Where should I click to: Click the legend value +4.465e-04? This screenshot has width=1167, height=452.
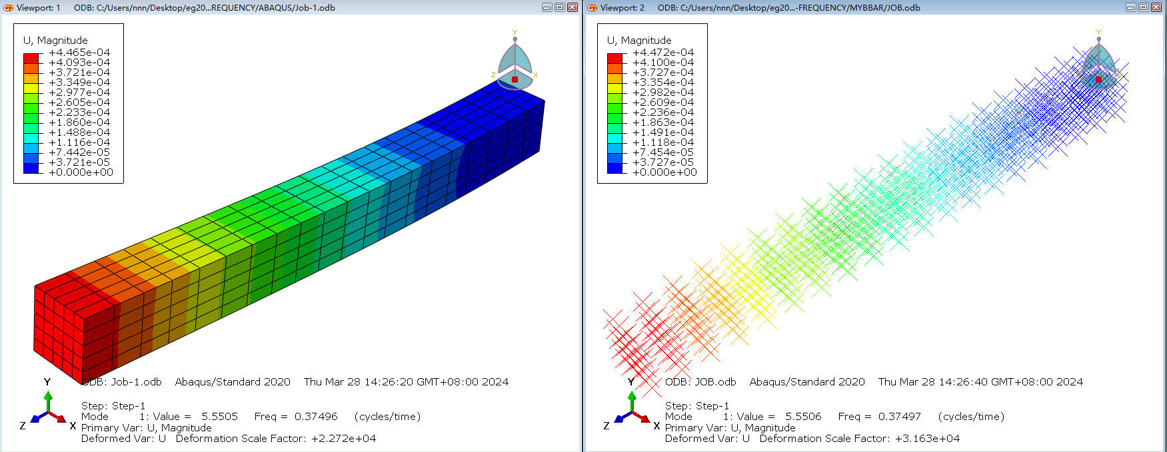79,53
